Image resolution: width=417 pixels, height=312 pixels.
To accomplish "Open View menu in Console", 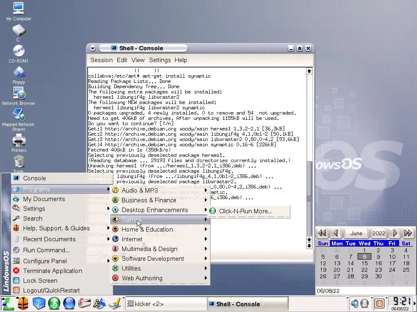I will pos(138,60).
